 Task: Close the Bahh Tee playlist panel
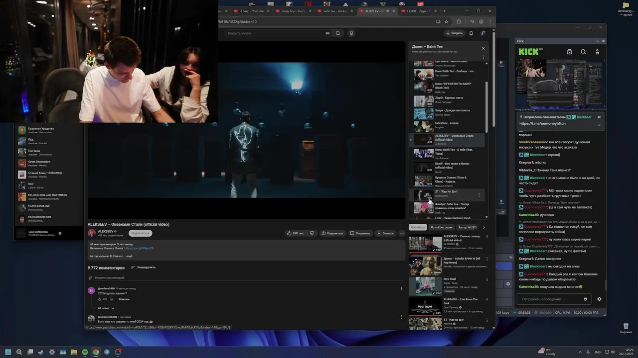tap(483, 48)
